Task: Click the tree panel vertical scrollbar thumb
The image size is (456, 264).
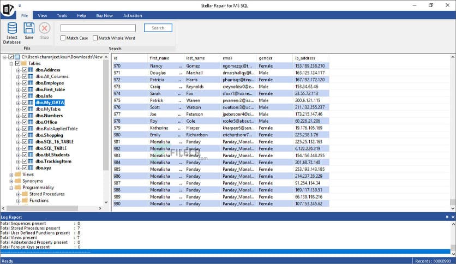Action: click(106, 116)
